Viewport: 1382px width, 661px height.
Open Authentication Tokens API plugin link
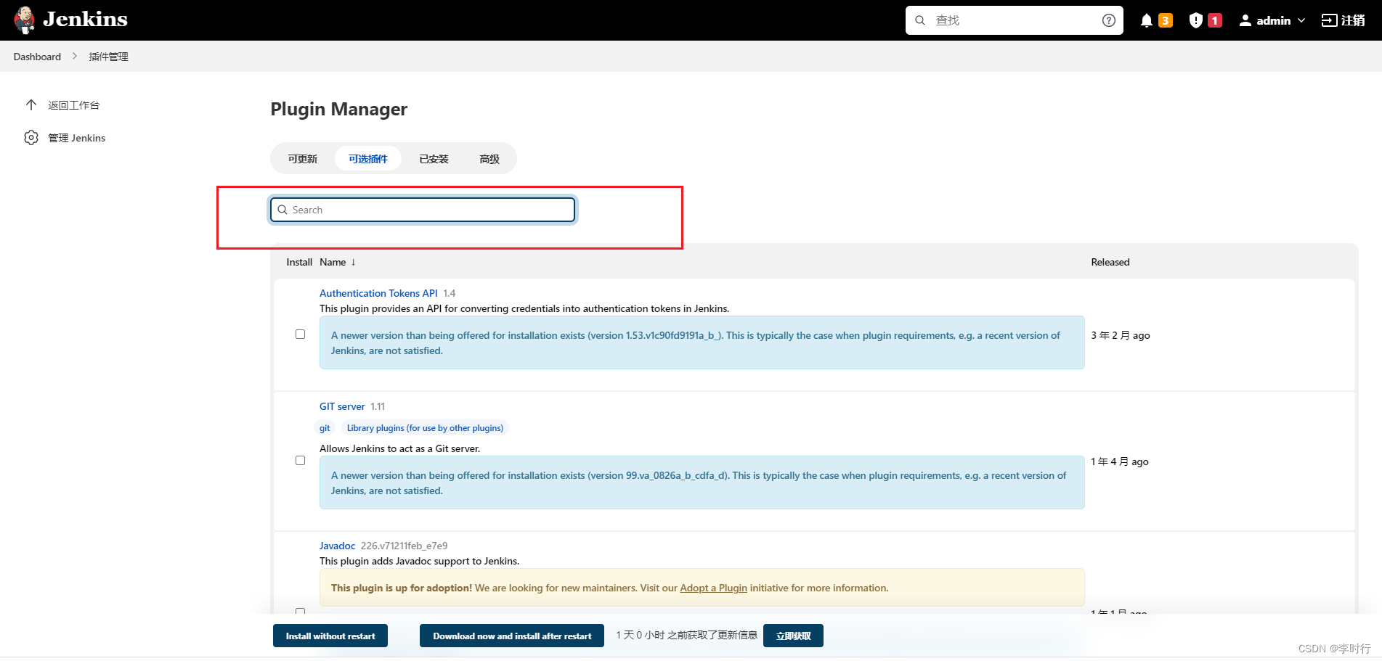tap(378, 293)
